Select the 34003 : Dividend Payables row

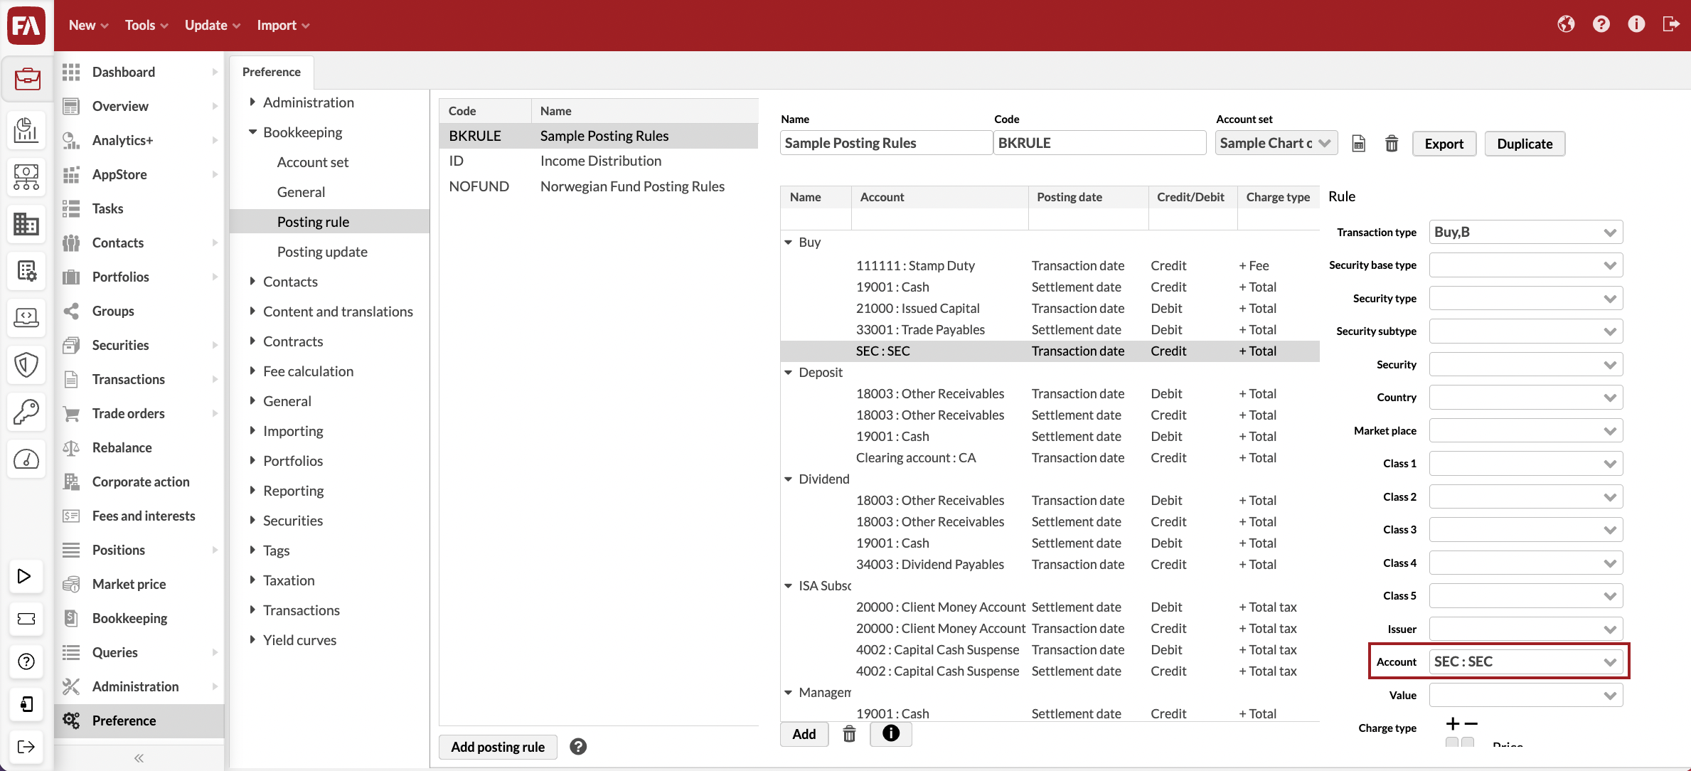(x=1050, y=564)
